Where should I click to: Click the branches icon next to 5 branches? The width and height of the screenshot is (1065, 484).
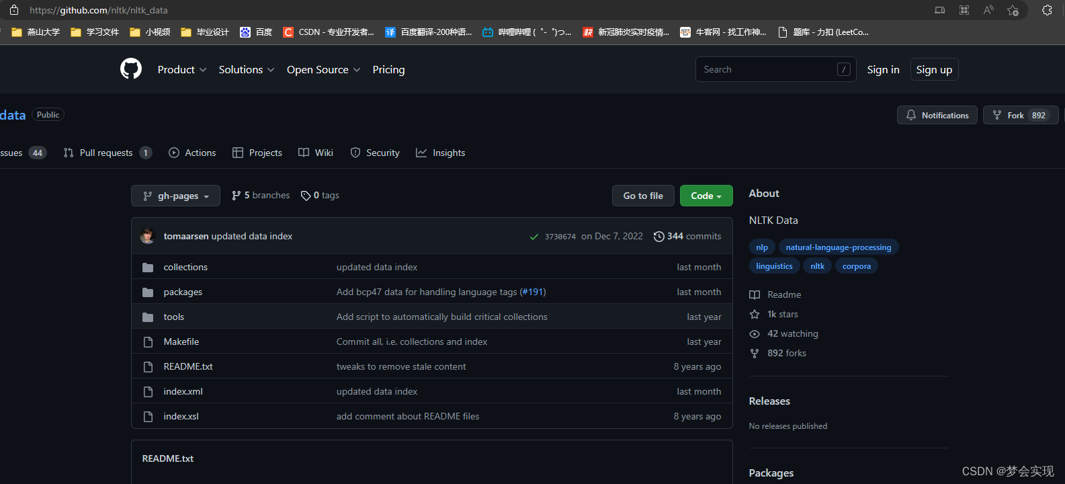click(236, 196)
